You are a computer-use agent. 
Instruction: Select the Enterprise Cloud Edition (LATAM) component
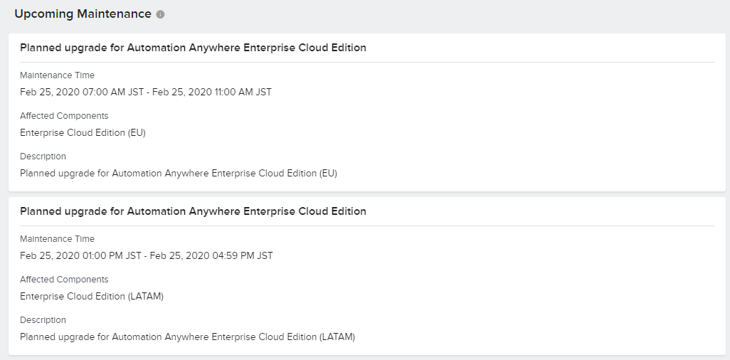(x=92, y=296)
